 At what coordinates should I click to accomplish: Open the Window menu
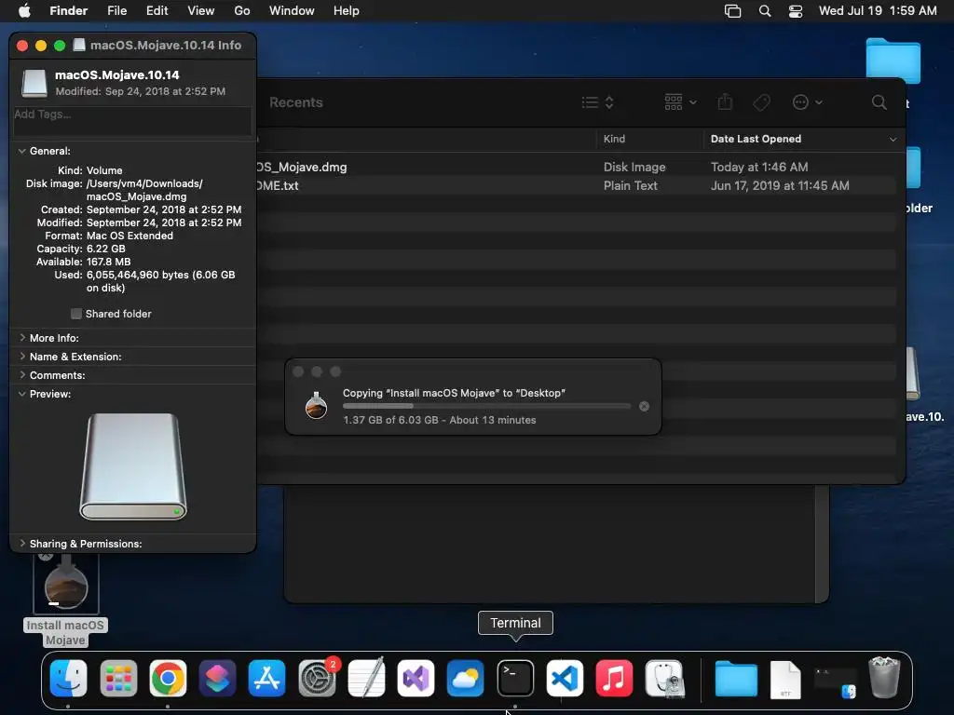[292, 11]
